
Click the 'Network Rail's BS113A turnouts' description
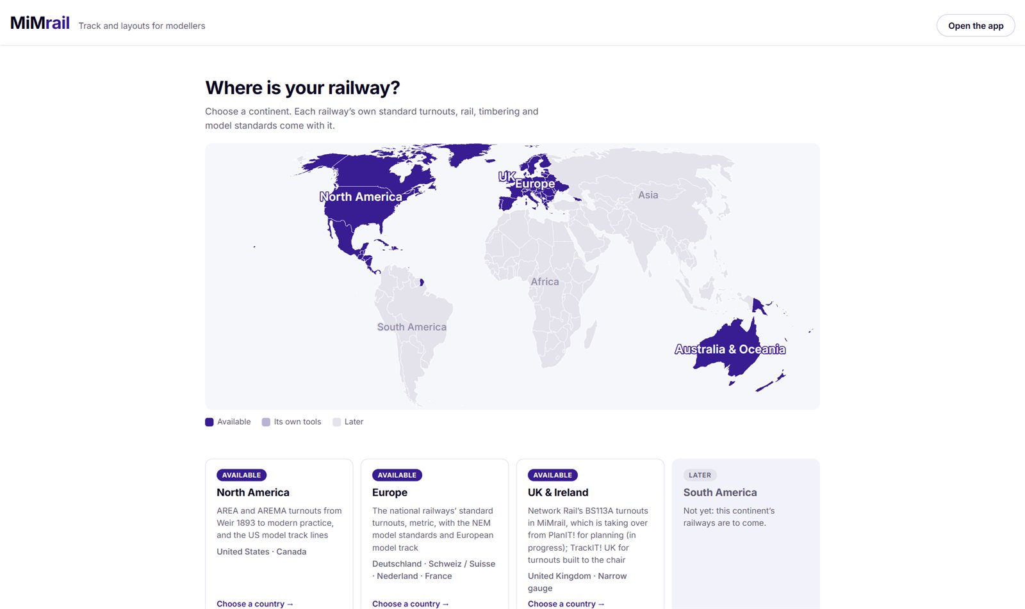tap(588, 535)
